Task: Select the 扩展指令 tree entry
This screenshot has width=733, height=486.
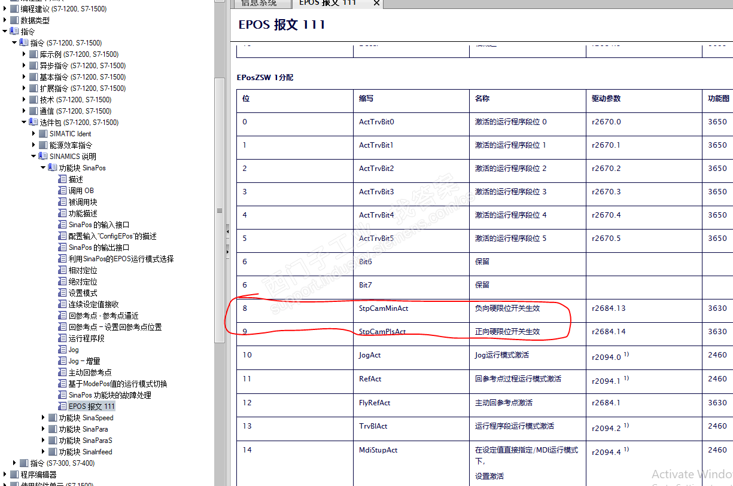Action: [x=83, y=88]
